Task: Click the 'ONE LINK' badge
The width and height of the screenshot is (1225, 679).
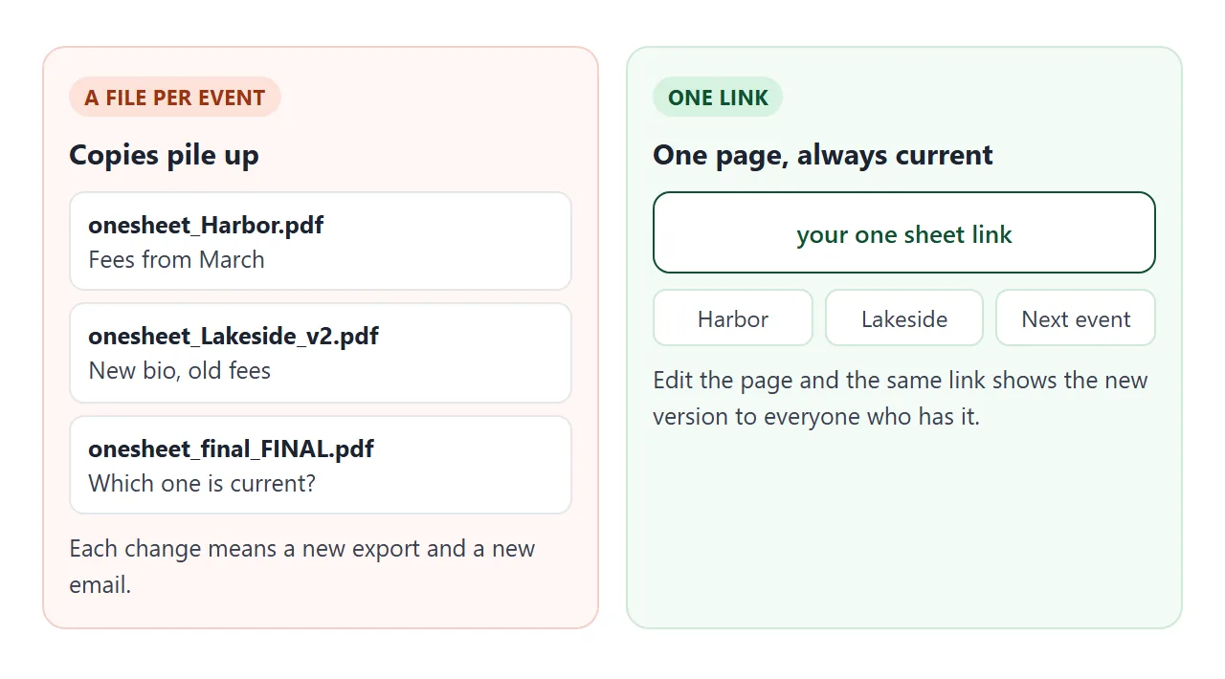Action: 718,97
